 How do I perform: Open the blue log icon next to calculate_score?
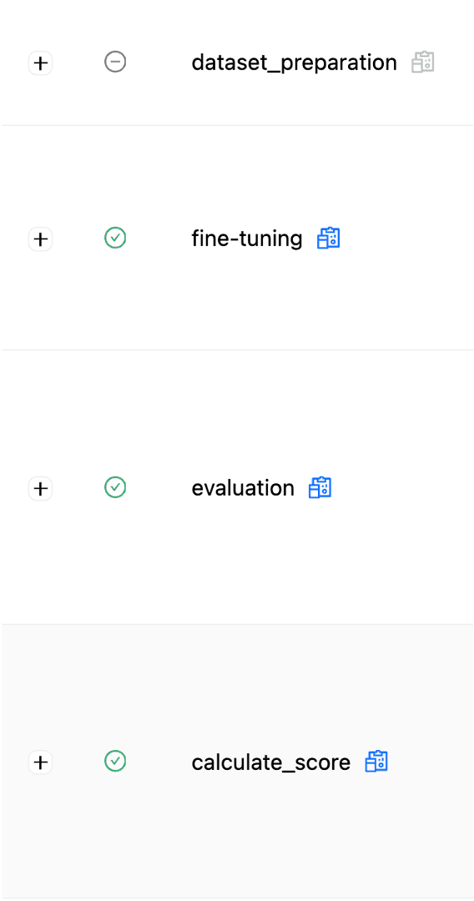[x=376, y=762]
